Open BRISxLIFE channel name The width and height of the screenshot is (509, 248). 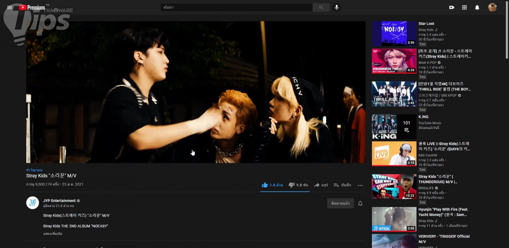pos(426,188)
